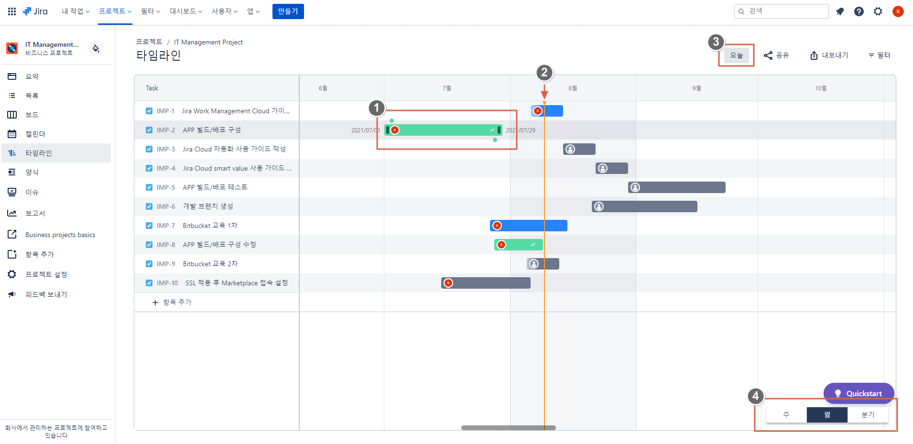This screenshot has width=913, height=444.
Task: Click the share icon next to 공유
Action: pyautogui.click(x=768, y=55)
